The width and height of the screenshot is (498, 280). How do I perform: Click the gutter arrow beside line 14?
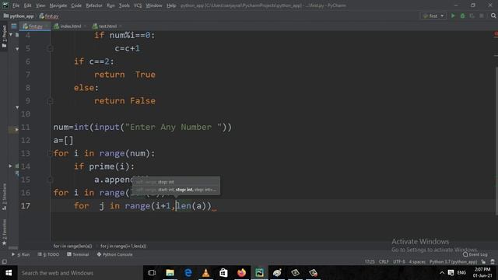click(x=10, y=166)
